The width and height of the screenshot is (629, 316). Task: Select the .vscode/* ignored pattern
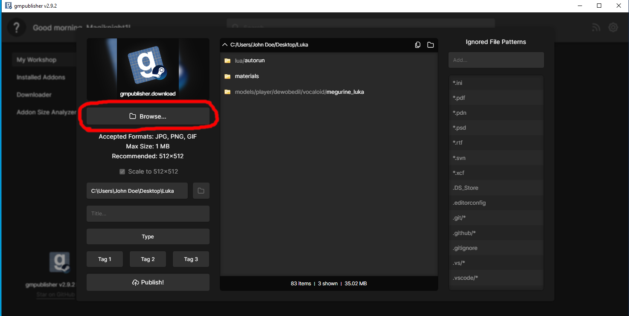tap(496, 278)
